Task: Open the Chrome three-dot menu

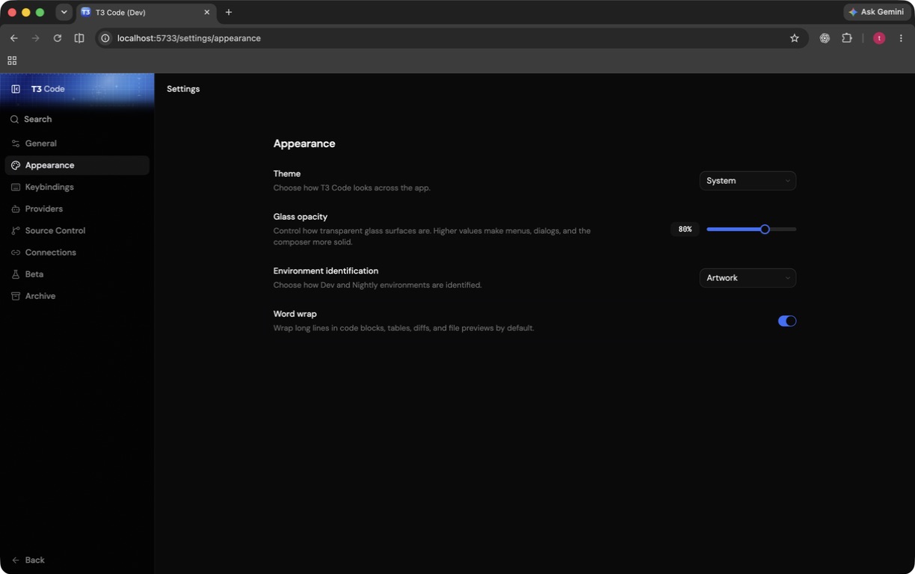Action: (x=901, y=38)
